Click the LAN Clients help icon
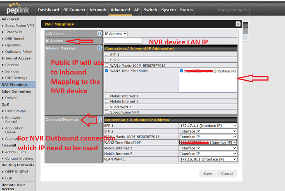 click(x=99, y=33)
